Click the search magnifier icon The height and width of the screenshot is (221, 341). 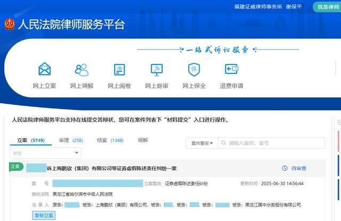223,143
